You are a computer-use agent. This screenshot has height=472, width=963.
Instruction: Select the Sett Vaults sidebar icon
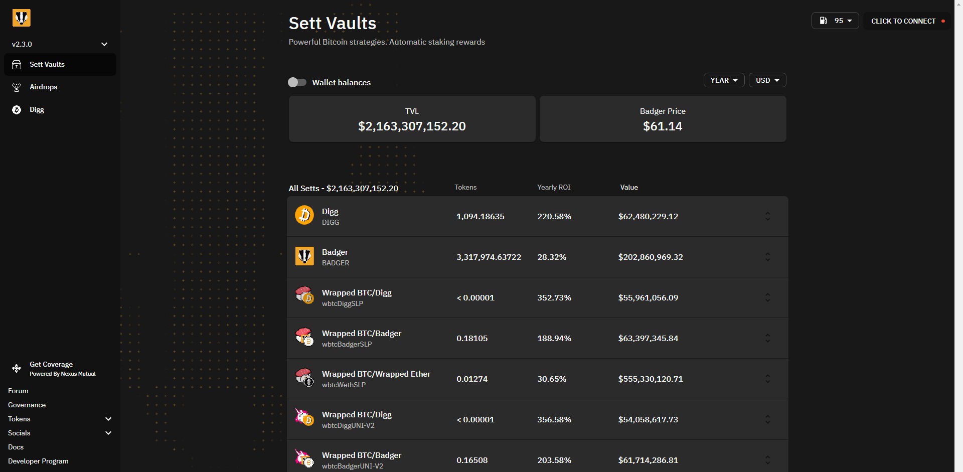coord(17,64)
